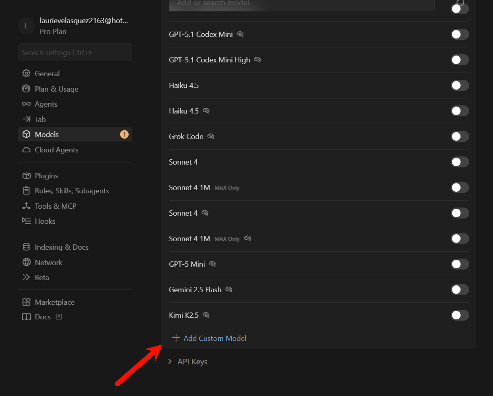Click the Gemini 2.5 Flash model name
Screen dimensions: 493x396
coord(195,289)
